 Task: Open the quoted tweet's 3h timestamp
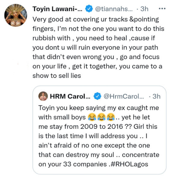click(x=157, y=96)
